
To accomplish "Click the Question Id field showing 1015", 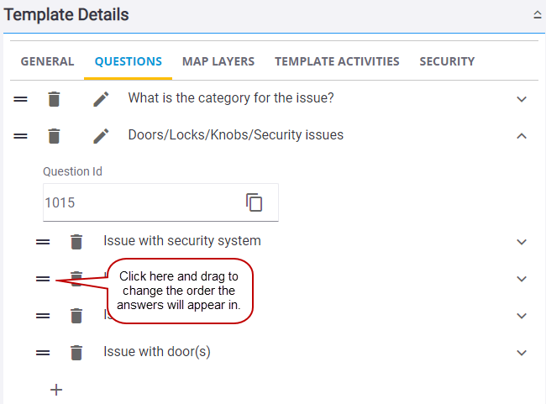I will [139, 202].
